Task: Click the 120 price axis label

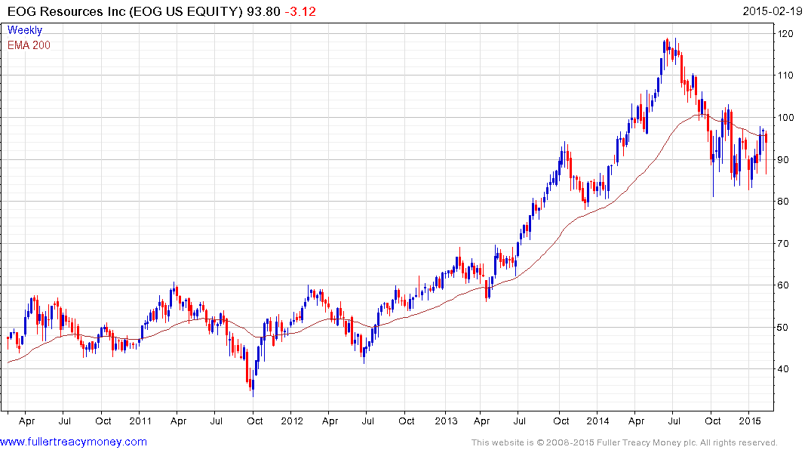Action: pyautogui.click(x=785, y=34)
